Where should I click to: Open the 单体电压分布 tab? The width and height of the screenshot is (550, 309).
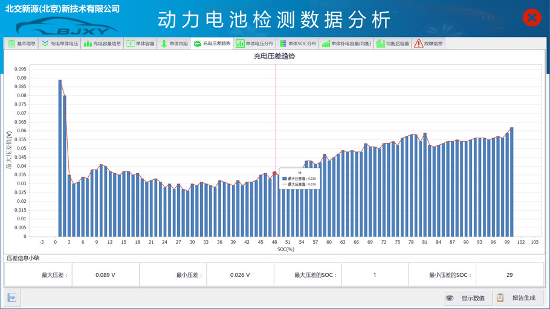click(254, 43)
